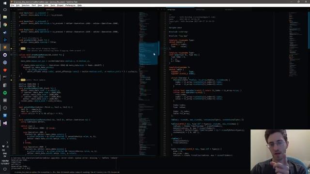
Task: Switch to Sublime Text taskbar icon
Action: click(x=5, y=47)
